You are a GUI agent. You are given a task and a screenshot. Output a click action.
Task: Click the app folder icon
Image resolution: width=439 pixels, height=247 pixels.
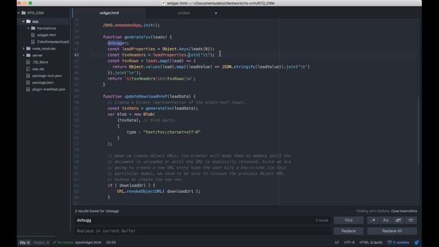28,21
